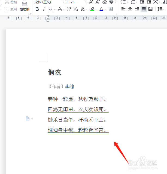Increase the paragraph indent
The image size is (167, 174).
(x=149, y=2)
